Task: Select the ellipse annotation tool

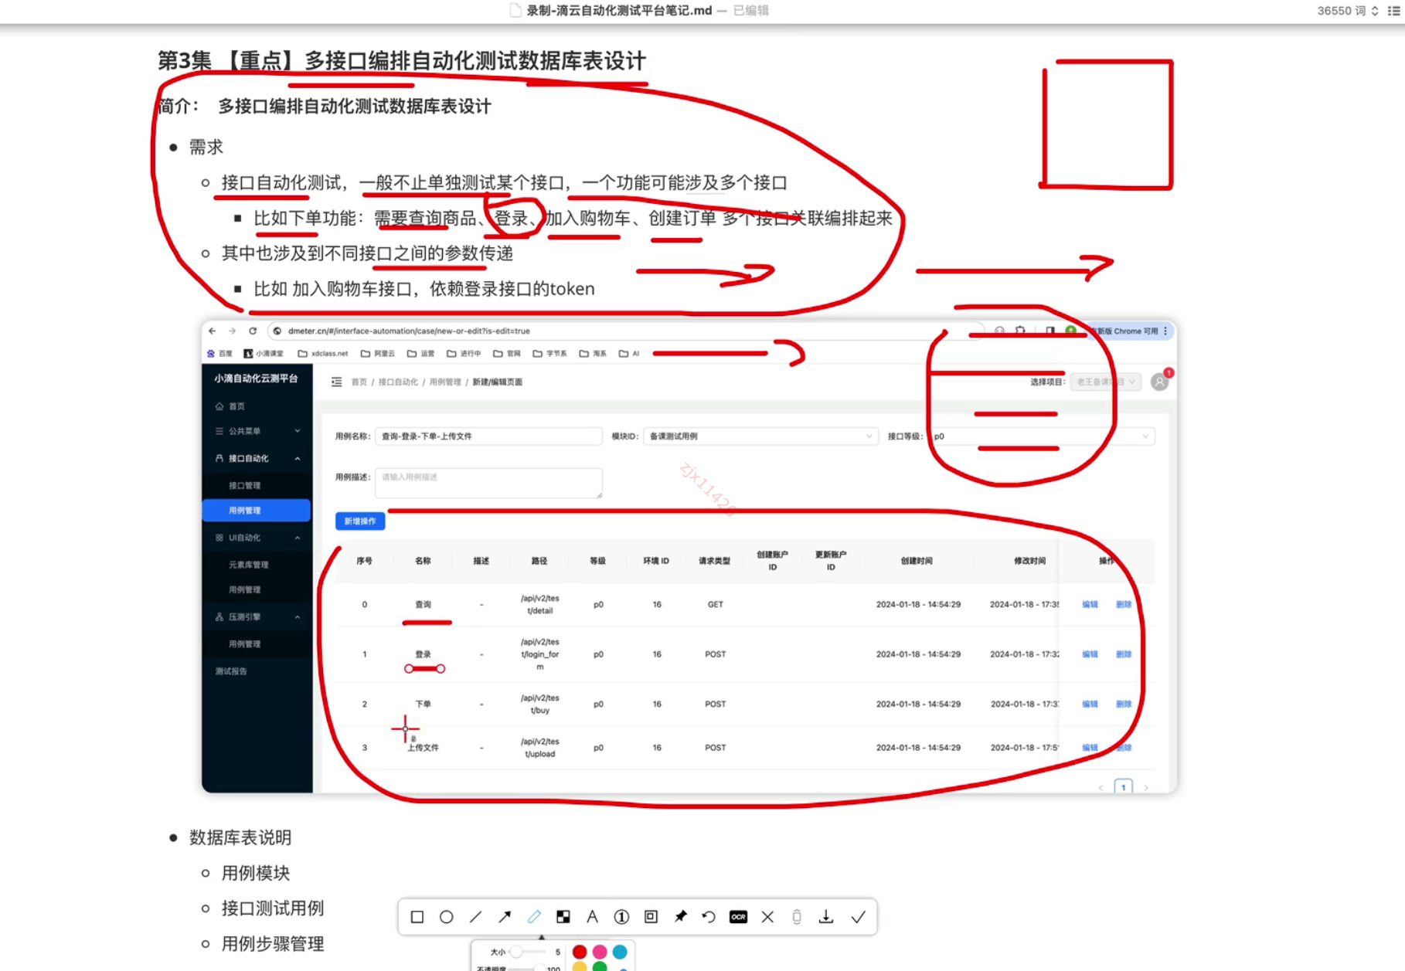Action: point(446,917)
